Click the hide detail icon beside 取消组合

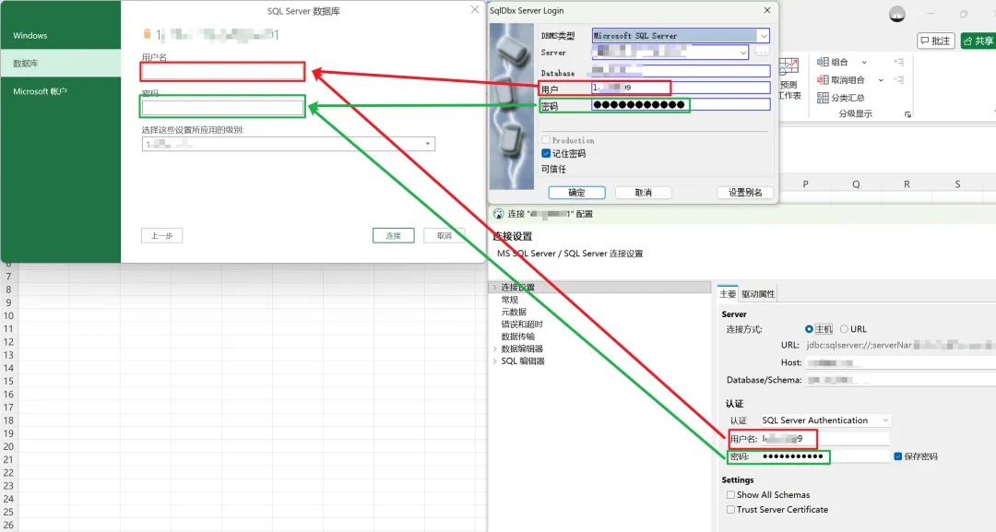pyautogui.click(x=899, y=80)
